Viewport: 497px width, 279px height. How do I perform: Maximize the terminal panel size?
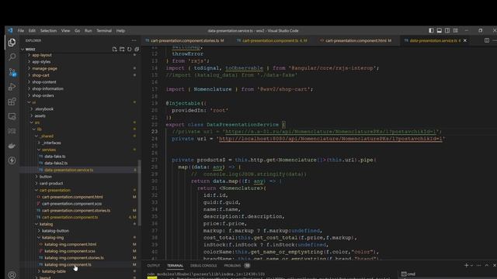[487, 265]
